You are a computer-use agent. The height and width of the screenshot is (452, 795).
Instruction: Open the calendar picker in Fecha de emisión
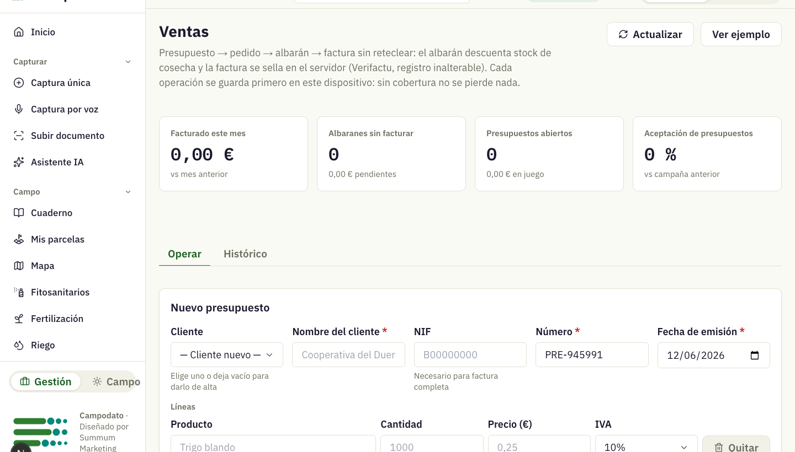click(x=755, y=356)
